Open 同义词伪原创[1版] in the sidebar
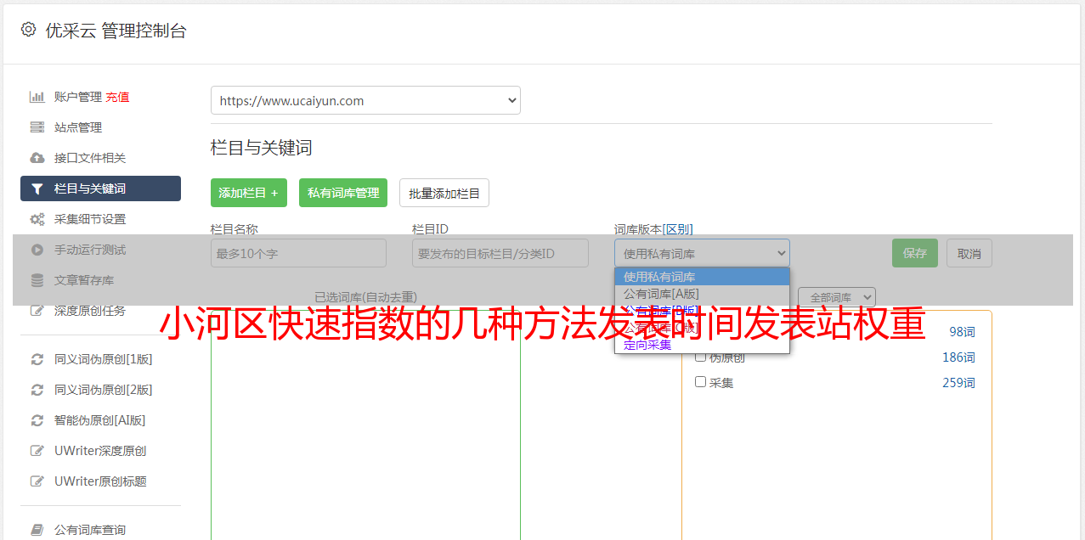 (x=104, y=359)
